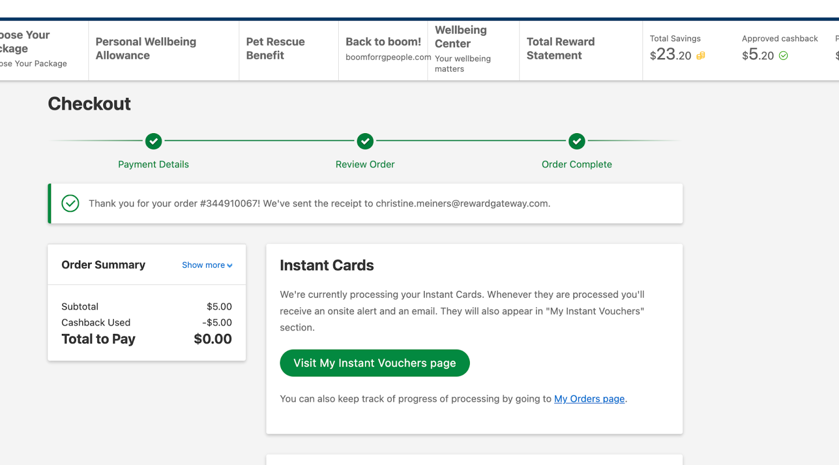Click the order confirmation green check icon

pos(70,203)
